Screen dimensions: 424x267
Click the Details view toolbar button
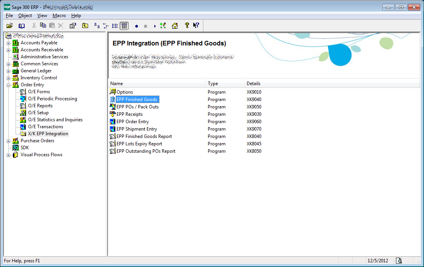(124, 26)
